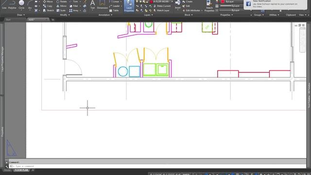Viewport: 311px width, 175px height.
Task: Open command line customize wrench
Action: click(6, 166)
